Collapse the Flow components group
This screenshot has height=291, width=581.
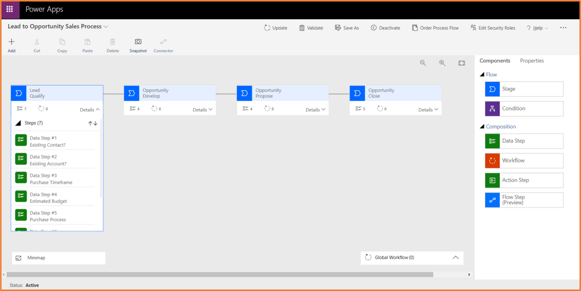coord(482,74)
